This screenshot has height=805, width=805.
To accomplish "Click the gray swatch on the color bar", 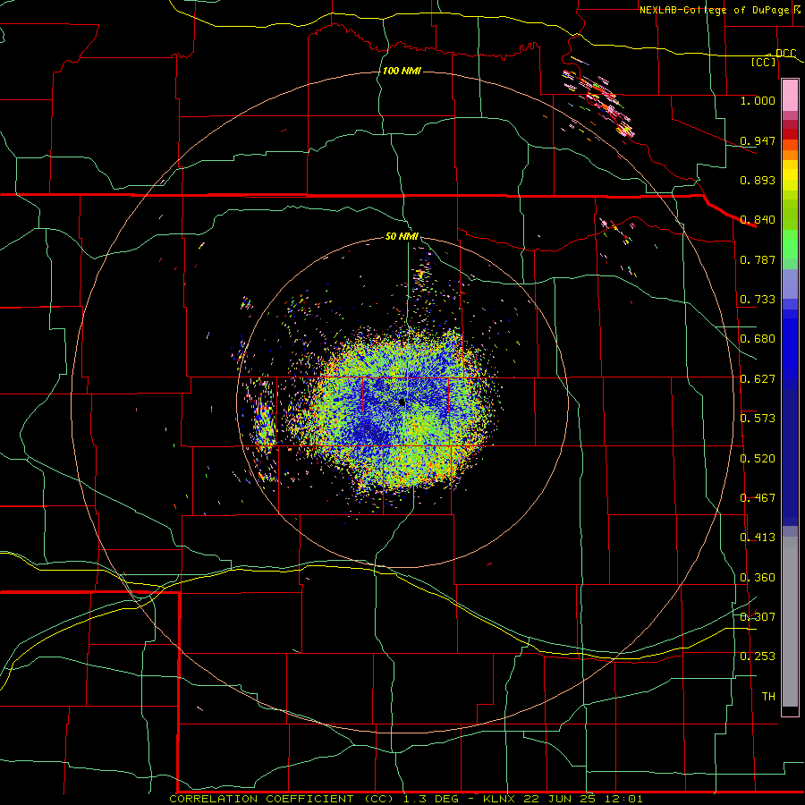I will 790,622.
